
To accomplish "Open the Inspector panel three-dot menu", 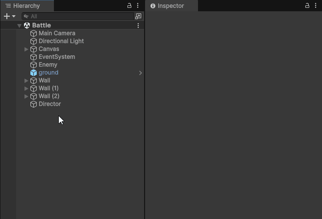I will point(316,6).
